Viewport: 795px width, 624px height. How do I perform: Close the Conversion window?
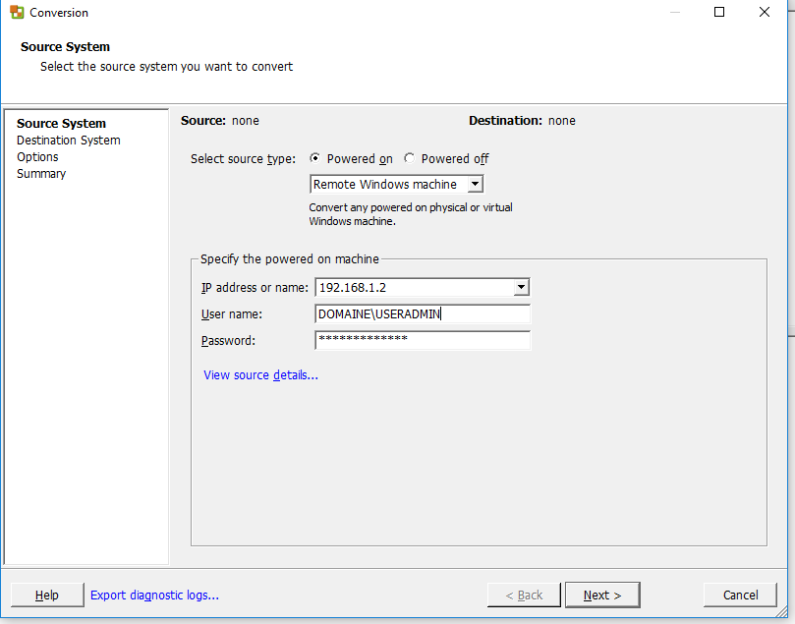(765, 12)
